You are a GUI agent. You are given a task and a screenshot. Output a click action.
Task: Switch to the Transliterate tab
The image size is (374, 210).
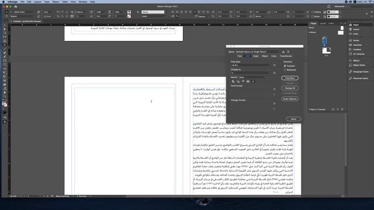[x=286, y=56]
